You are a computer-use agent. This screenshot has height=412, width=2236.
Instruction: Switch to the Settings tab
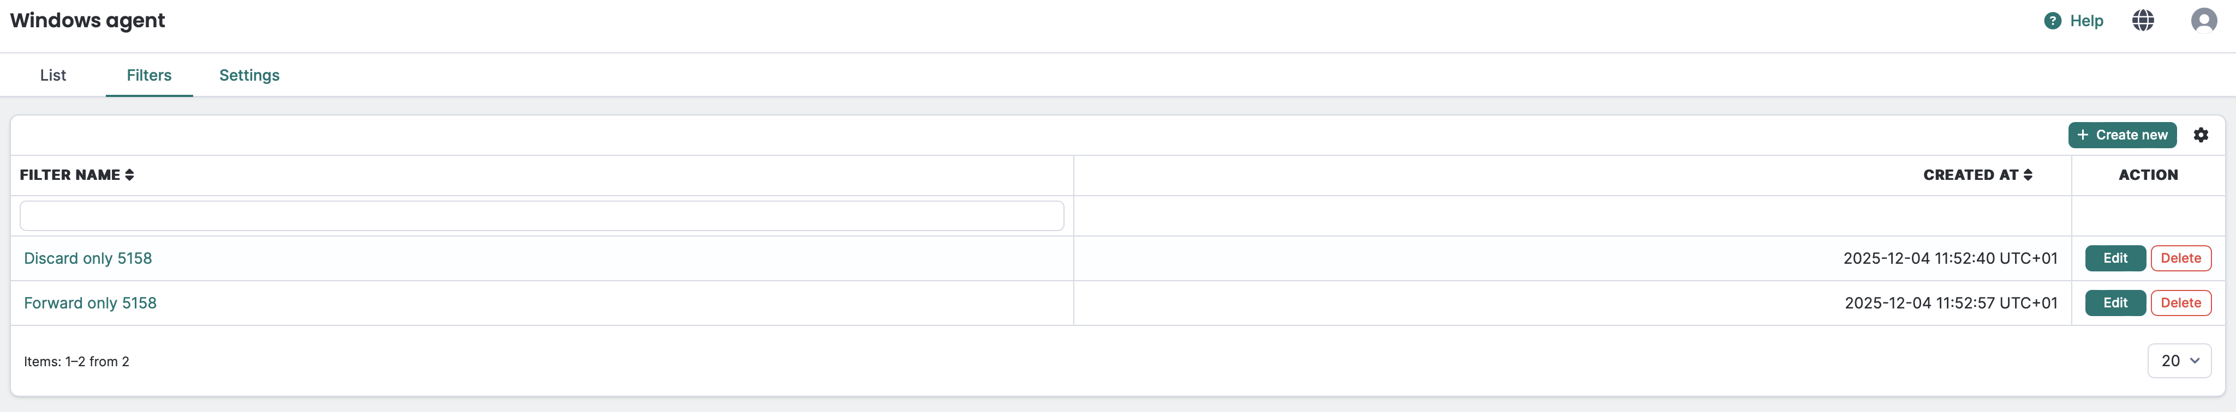249,75
